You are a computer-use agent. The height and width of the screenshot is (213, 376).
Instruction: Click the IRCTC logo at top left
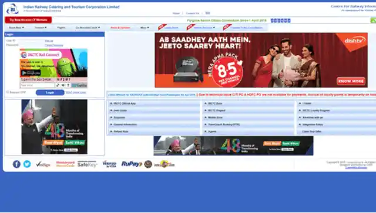[12, 9]
